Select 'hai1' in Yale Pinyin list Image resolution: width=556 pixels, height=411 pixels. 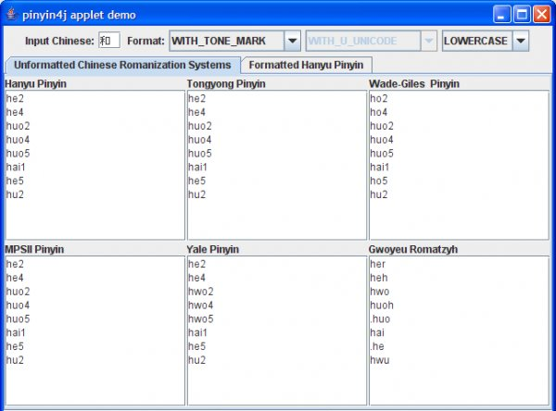coord(198,332)
